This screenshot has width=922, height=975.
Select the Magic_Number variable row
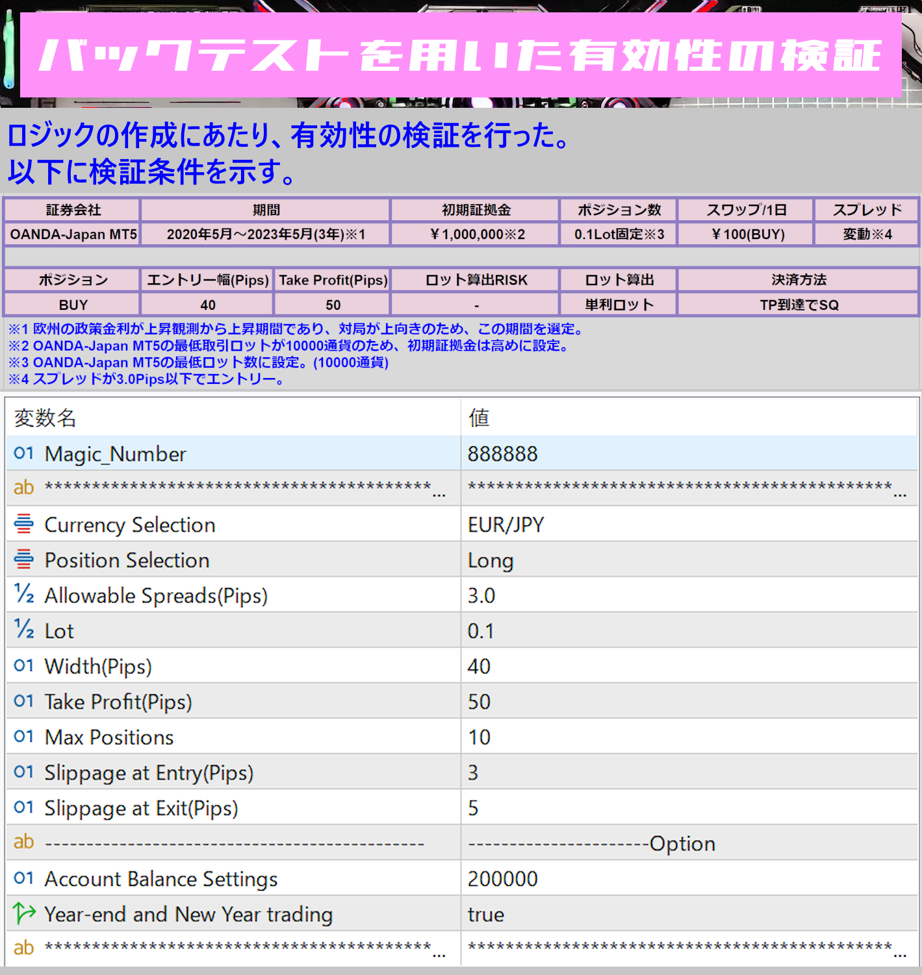(461, 453)
